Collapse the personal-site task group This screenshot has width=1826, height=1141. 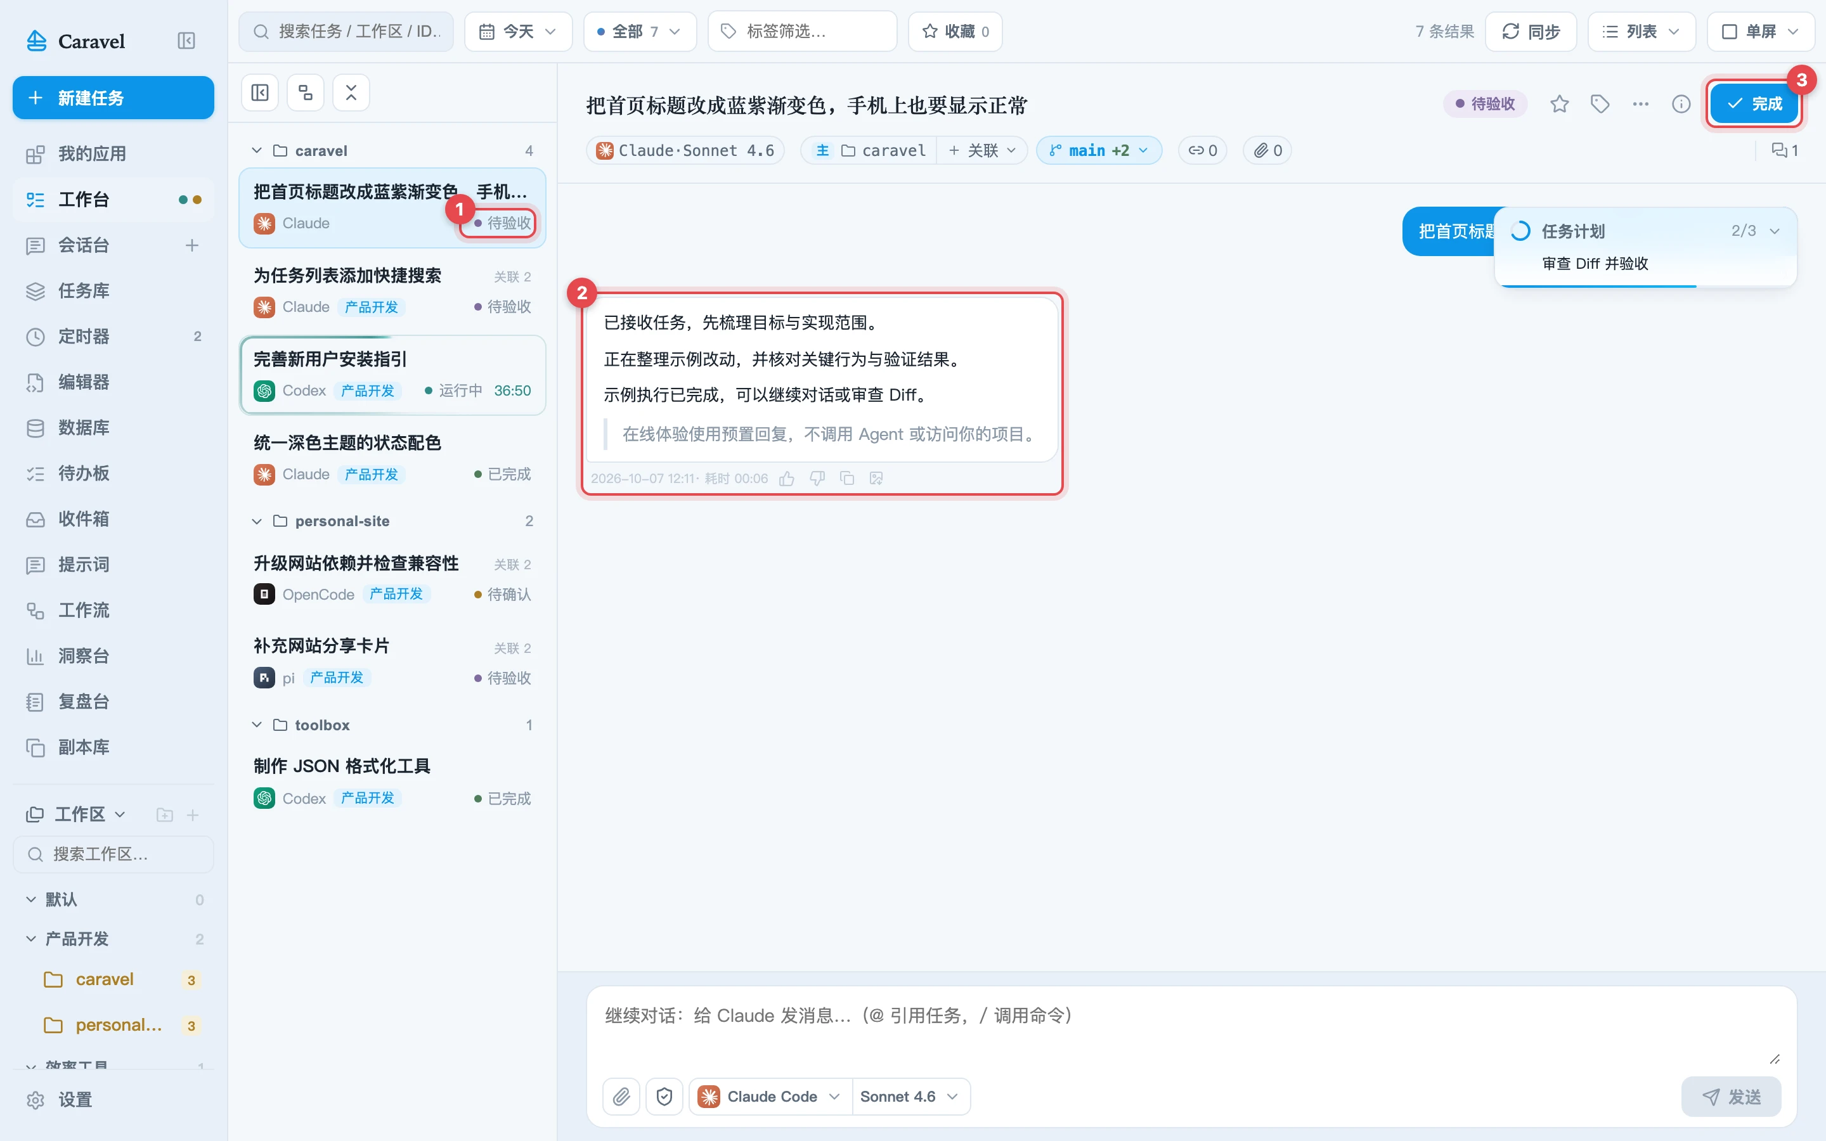pyautogui.click(x=257, y=520)
